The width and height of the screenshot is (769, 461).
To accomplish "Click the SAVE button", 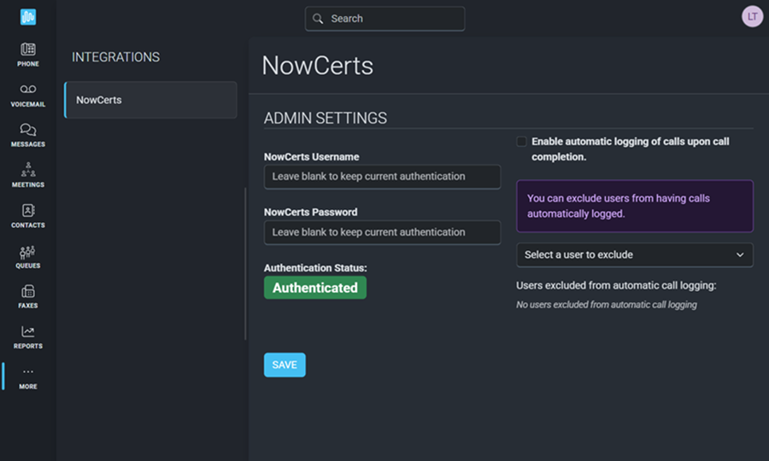I will (285, 365).
